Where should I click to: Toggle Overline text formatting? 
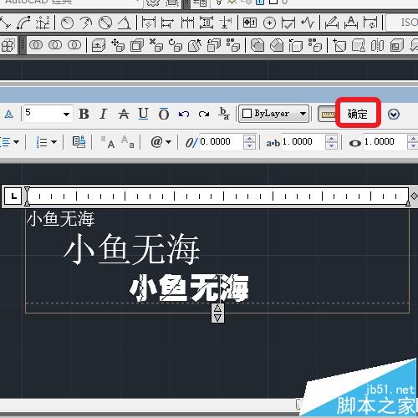164,114
